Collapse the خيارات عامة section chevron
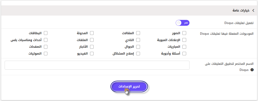The width and height of the screenshot is (258, 101). pos(253,10)
